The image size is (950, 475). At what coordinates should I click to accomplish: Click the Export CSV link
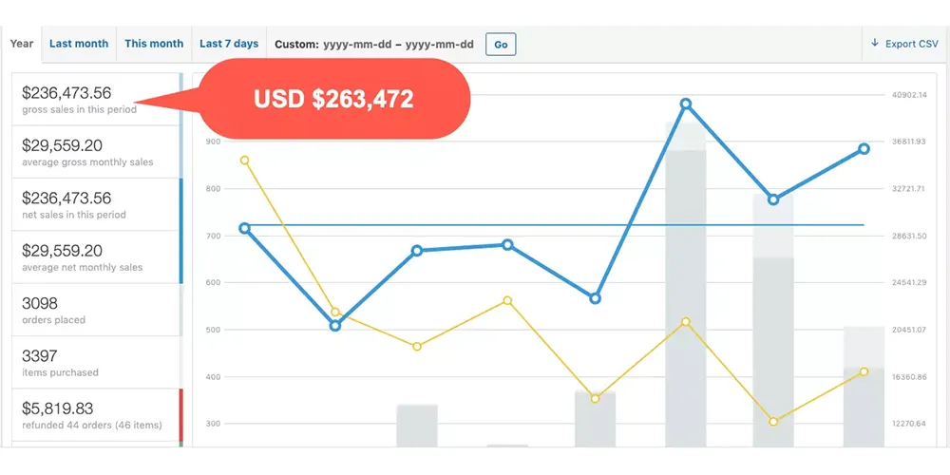[x=911, y=44]
